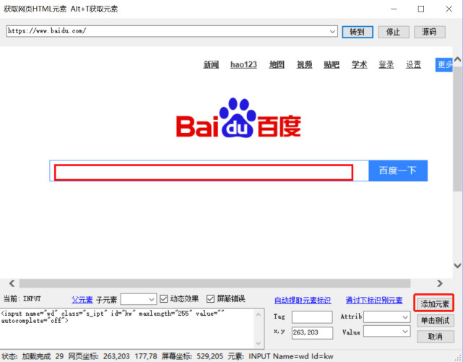Click vertical scrollbar down arrow of webpage

(457, 265)
